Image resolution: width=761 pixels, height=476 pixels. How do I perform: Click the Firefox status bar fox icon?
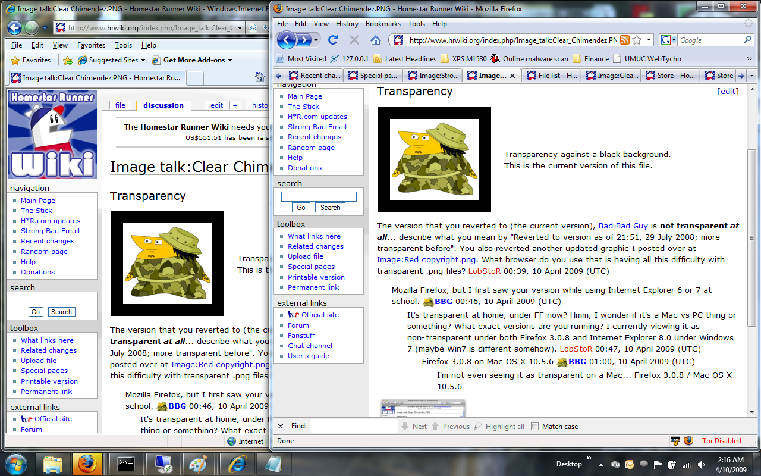click(688, 441)
